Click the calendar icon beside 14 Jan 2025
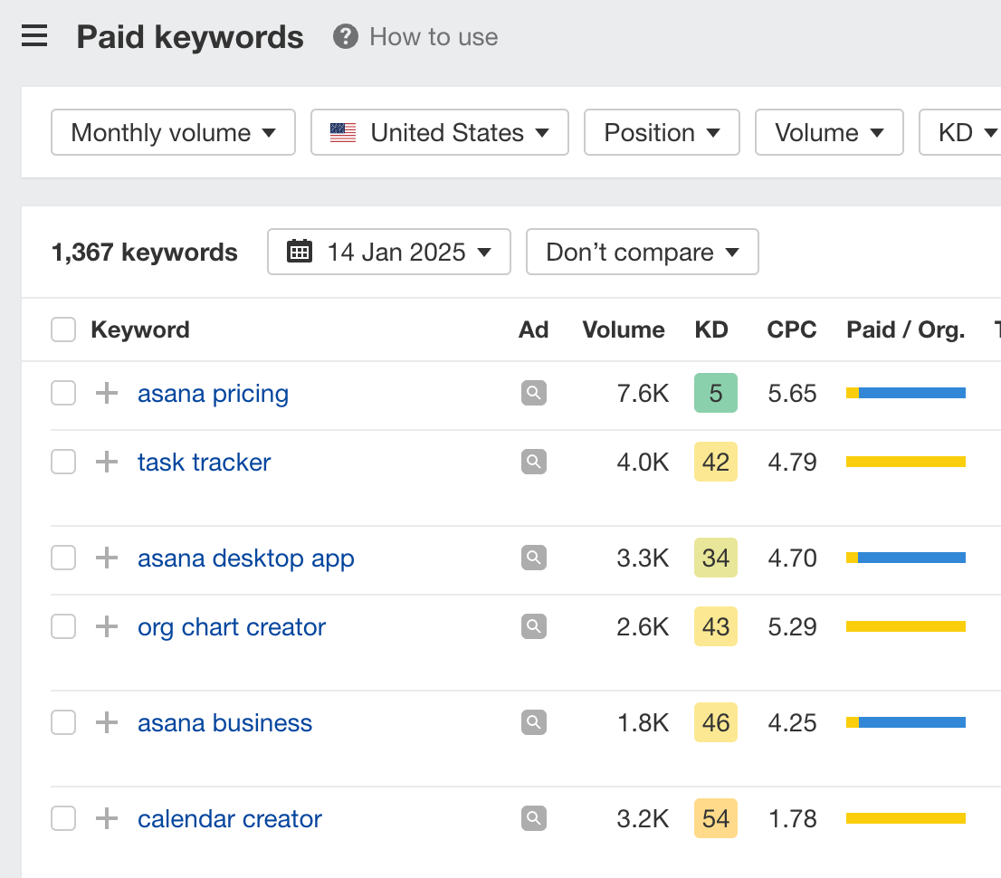1001x878 pixels. (x=300, y=252)
